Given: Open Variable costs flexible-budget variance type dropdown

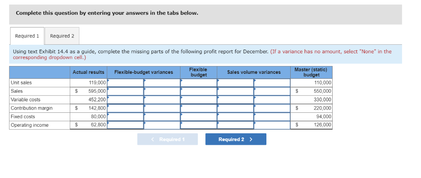Looking at the screenshot, I should 162,100.
